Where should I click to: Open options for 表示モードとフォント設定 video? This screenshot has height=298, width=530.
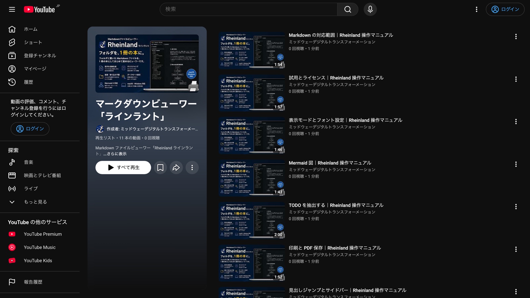[x=516, y=122]
